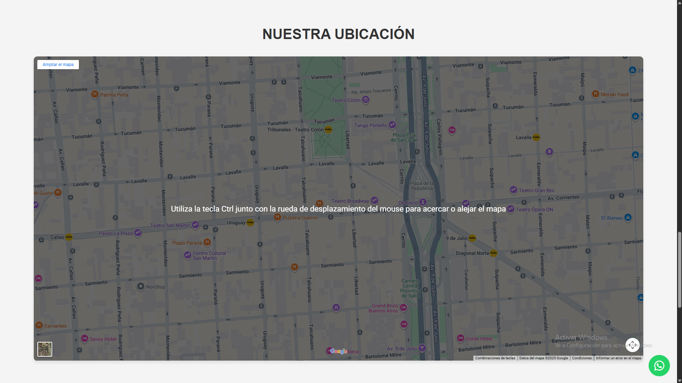The image size is (682, 383).
Task: Select the El Ateneo shop marker
Action: click(628, 217)
